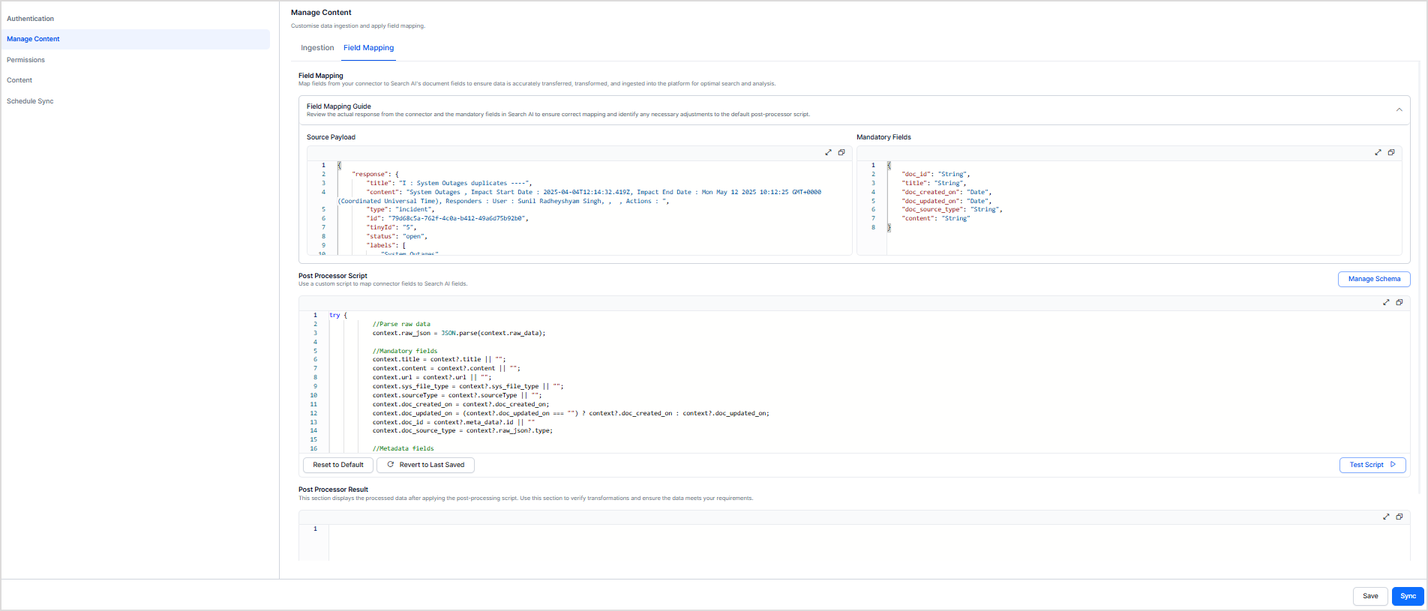Image resolution: width=1428 pixels, height=611 pixels.
Task: Switch to the Ingestion tab
Action: (x=317, y=48)
